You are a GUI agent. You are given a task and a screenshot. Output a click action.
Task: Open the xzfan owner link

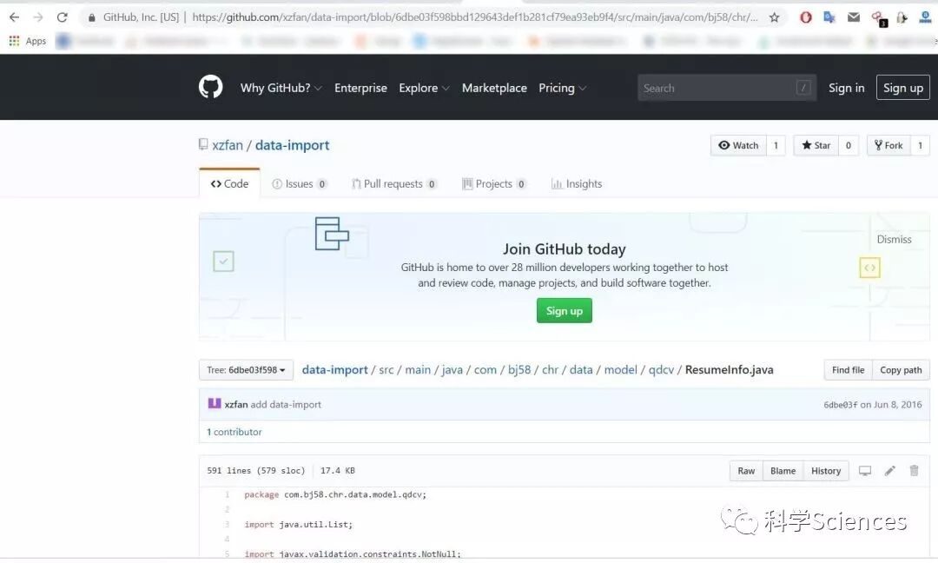(228, 145)
